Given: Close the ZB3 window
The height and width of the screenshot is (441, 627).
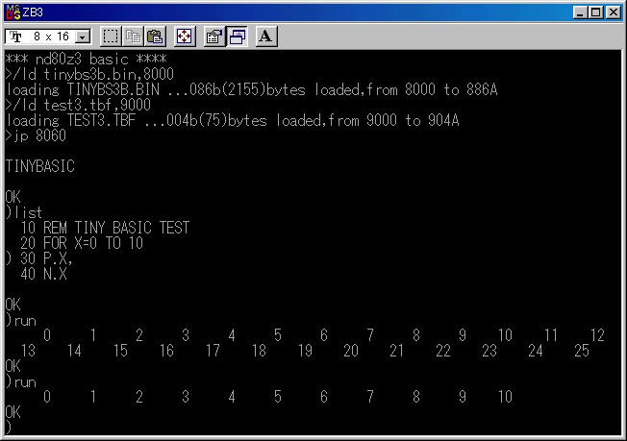Looking at the screenshot, I should coord(614,12).
